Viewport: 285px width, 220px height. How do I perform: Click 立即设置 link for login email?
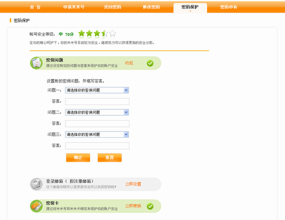click(x=133, y=184)
